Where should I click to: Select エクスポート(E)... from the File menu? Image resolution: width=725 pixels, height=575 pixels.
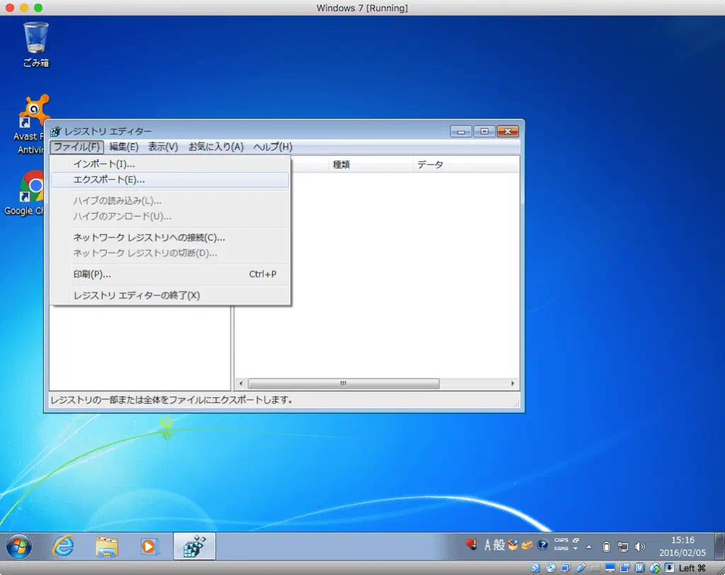coord(109,180)
